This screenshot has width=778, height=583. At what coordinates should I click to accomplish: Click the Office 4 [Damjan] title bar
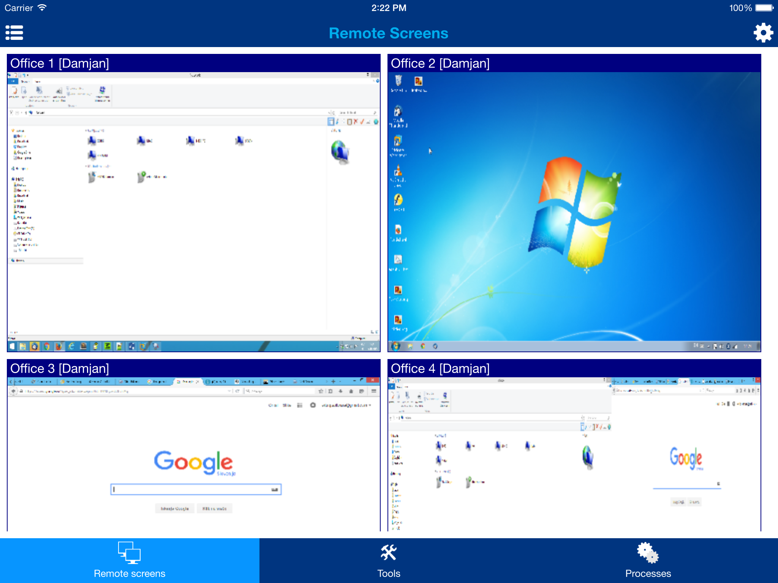pyautogui.click(x=574, y=369)
